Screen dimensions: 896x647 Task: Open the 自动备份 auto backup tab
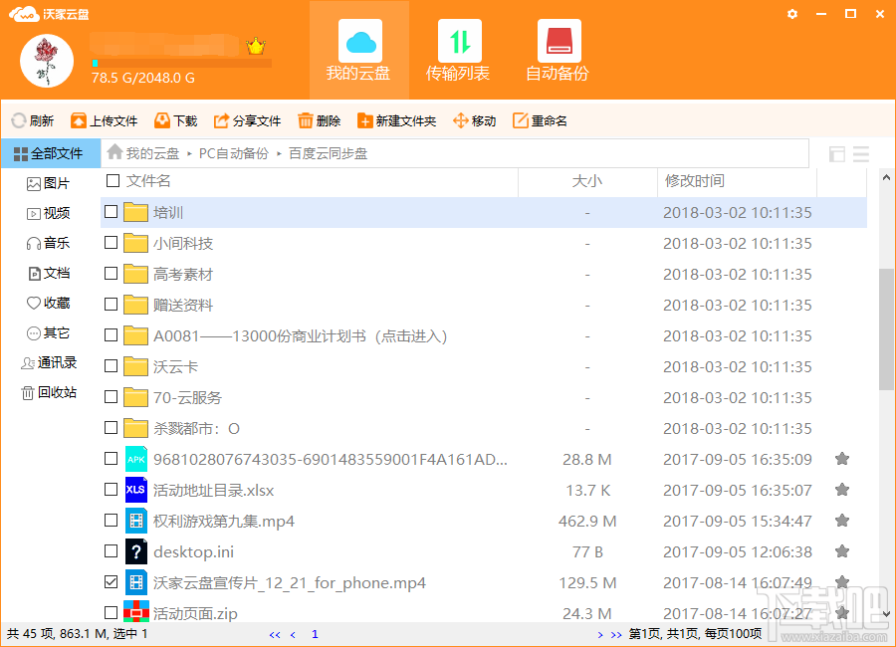point(558,51)
